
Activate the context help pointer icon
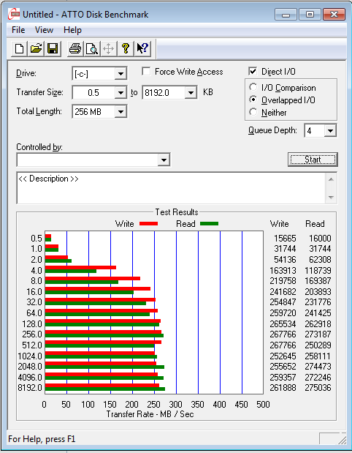(x=142, y=48)
